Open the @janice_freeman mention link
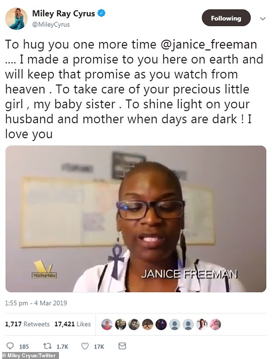This screenshot has width=277, height=359. pyautogui.click(x=209, y=45)
